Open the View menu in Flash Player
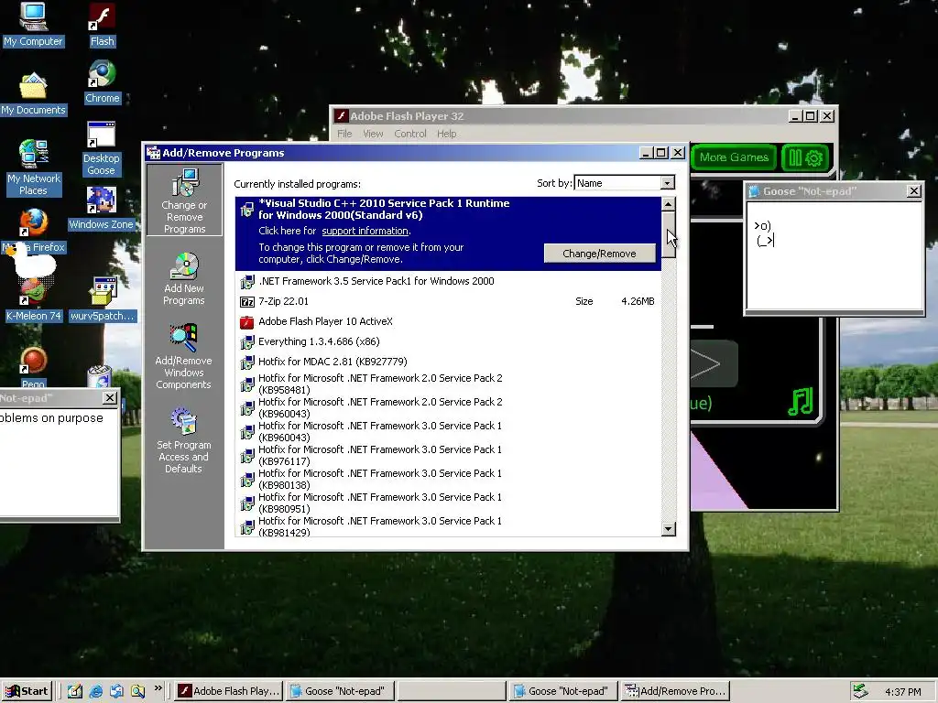The height and width of the screenshot is (703, 938). pyautogui.click(x=373, y=134)
